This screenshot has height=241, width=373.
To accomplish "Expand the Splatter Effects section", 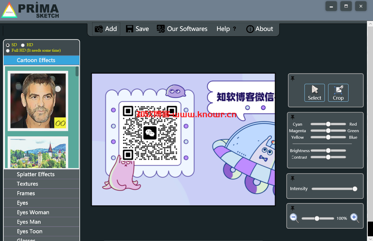I will coord(42,174).
